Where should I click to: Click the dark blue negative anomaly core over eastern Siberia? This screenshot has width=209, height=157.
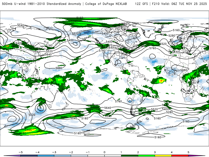(87, 32)
